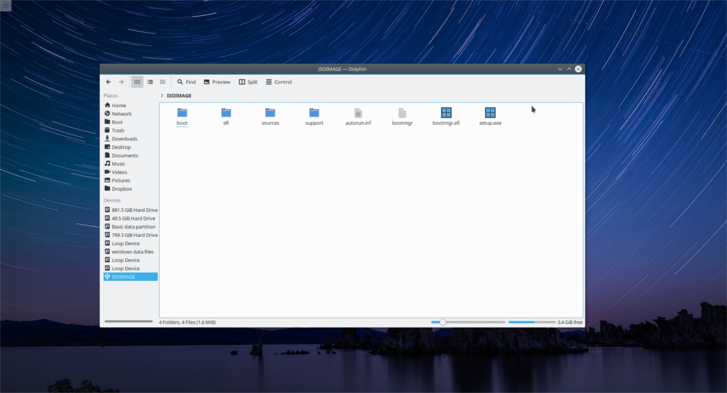This screenshot has width=727, height=393.
Task: Switch to icons view mode
Action: coord(138,82)
